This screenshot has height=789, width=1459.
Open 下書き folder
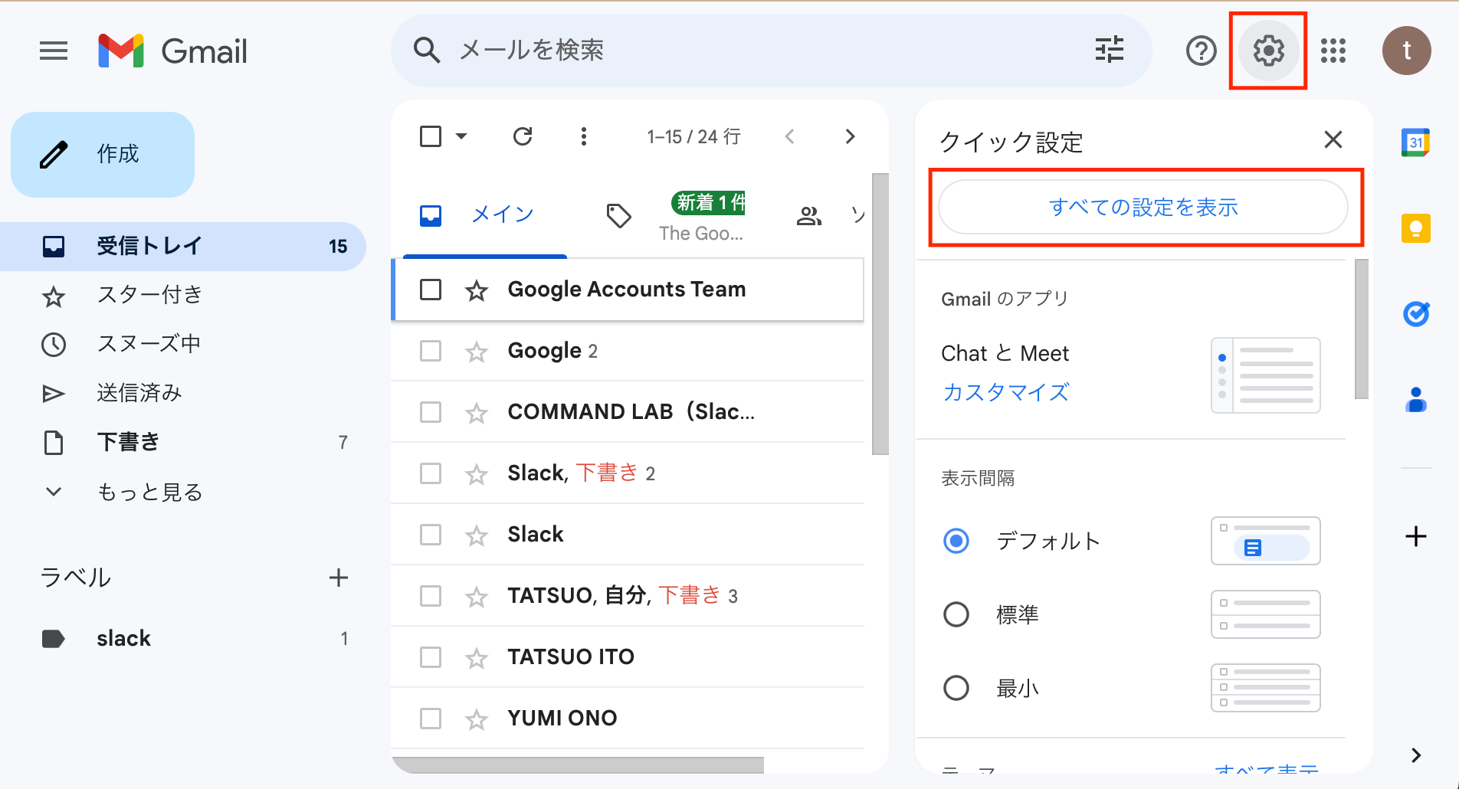pos(184,443)
